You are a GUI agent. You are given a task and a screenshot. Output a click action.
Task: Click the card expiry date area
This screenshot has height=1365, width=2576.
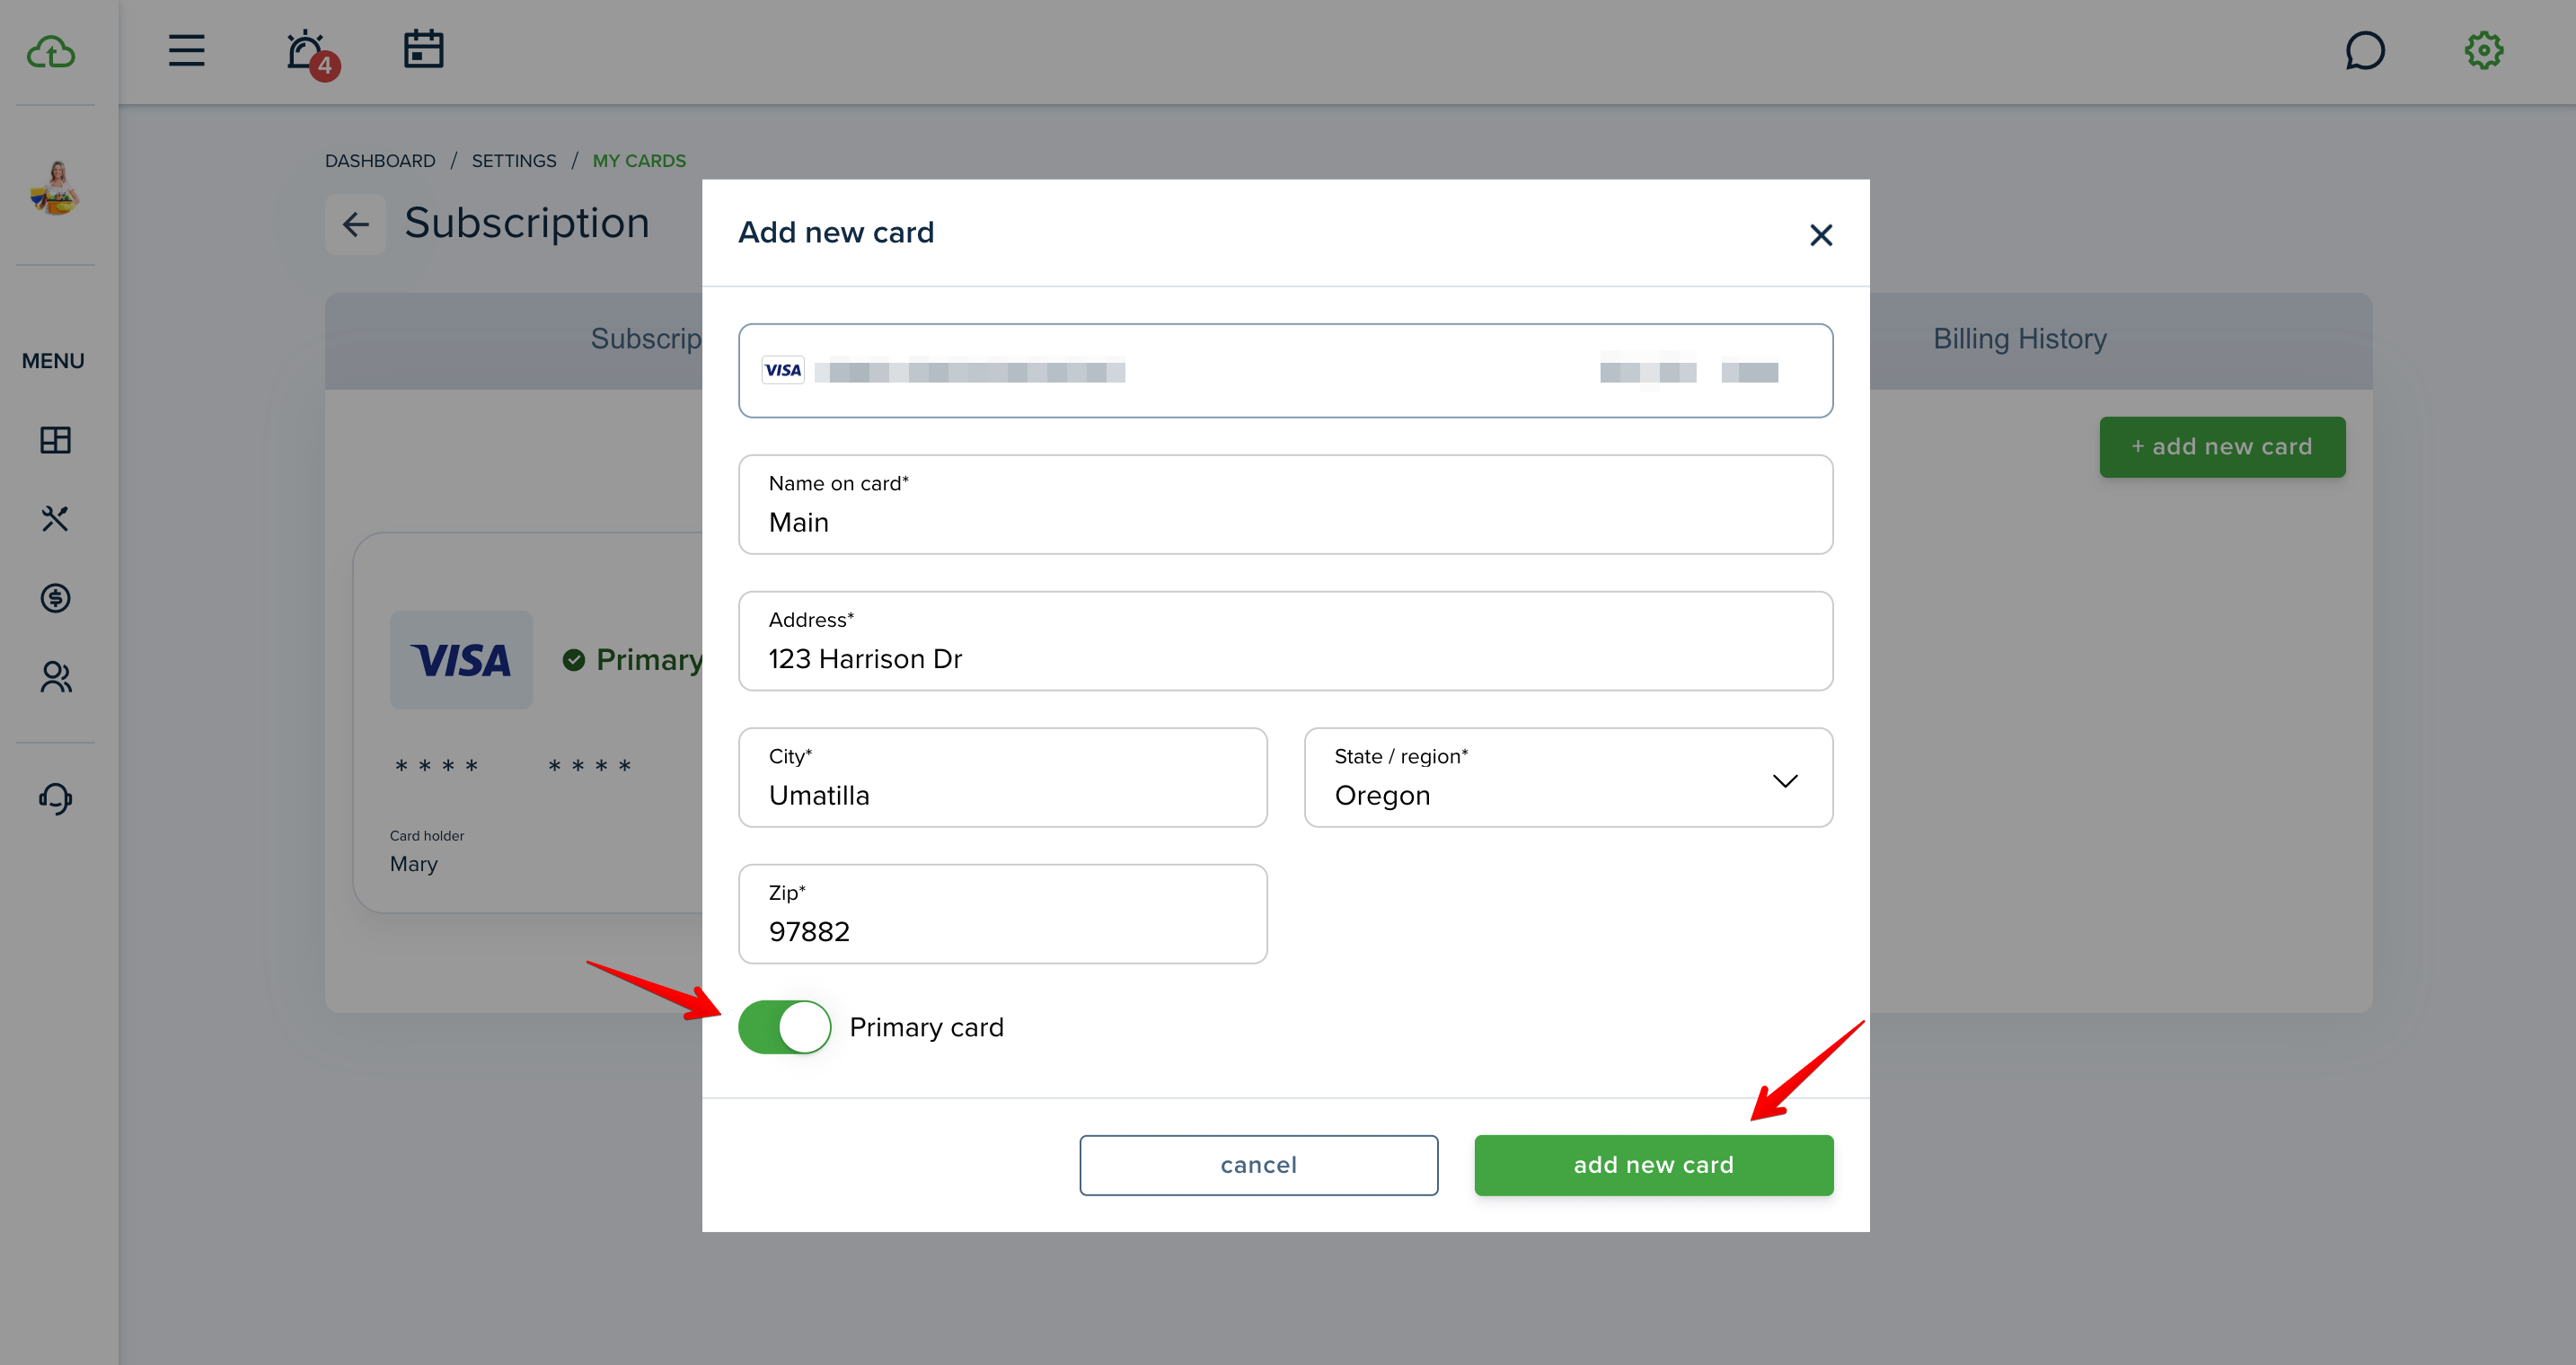1648,372
